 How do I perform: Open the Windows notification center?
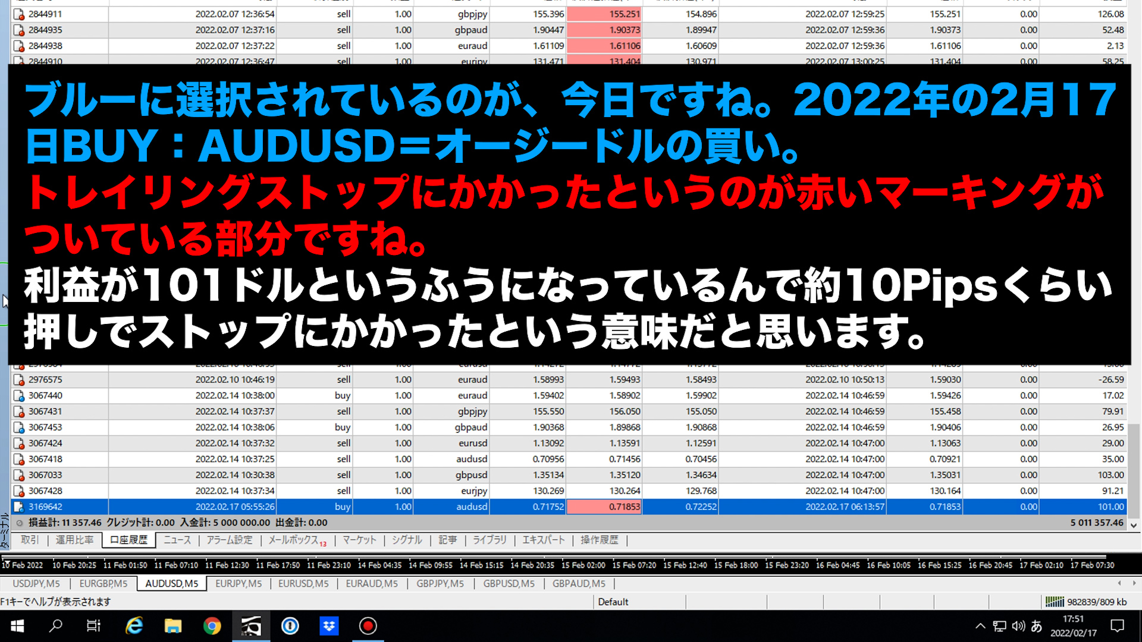(1118, 626)
